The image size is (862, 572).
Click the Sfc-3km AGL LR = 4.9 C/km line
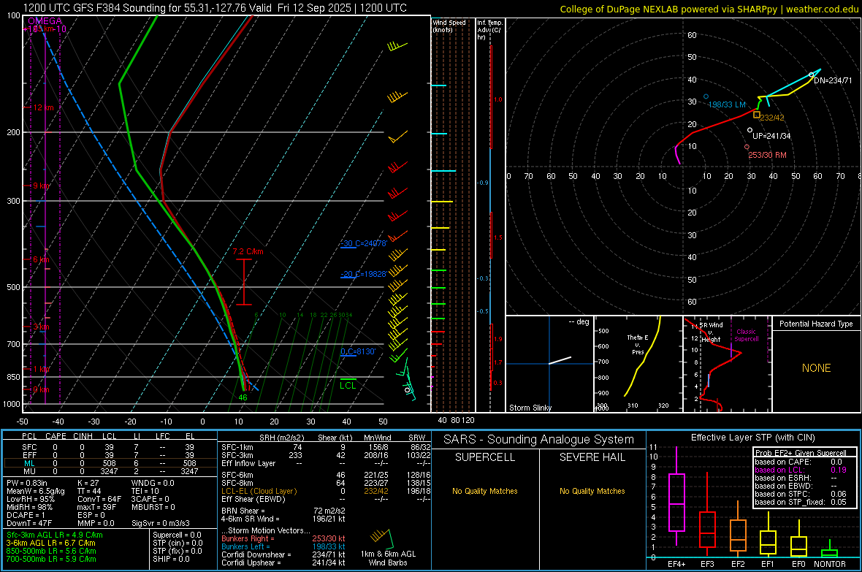[55, 535]
